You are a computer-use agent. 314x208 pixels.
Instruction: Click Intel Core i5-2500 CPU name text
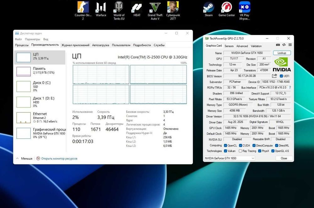pyautogui.click(x=152, y=57)
